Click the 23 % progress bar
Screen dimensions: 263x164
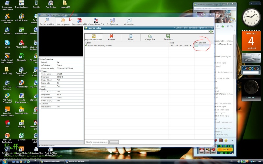coord(202,46)
